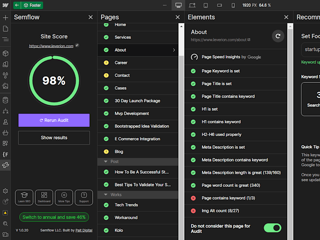Viewport: 320px width, 240px height.
Task: Open the Style Manager droplets icon
Action: 6,75
